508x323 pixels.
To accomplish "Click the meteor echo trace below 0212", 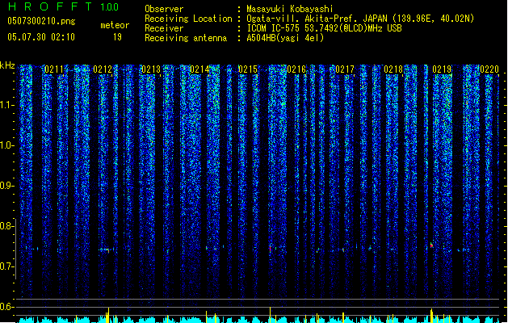I will [x=107, y=250].
